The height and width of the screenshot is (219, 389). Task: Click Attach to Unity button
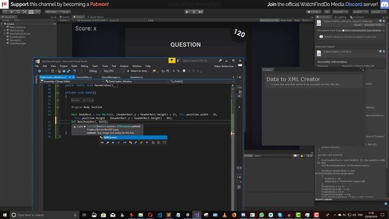[x=139, y=71]
